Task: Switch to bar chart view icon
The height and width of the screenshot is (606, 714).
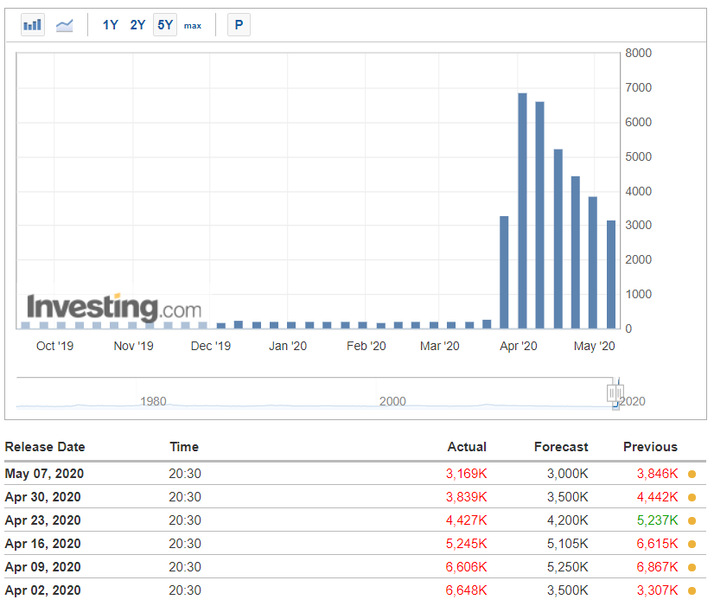Action: (33, 25)
